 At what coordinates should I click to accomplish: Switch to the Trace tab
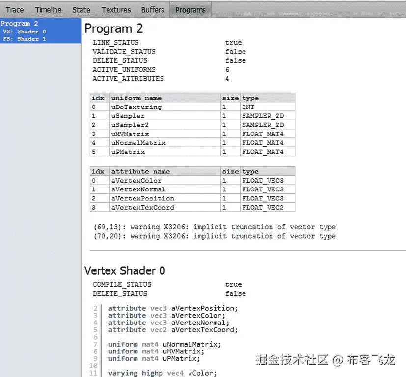point(15,10)
